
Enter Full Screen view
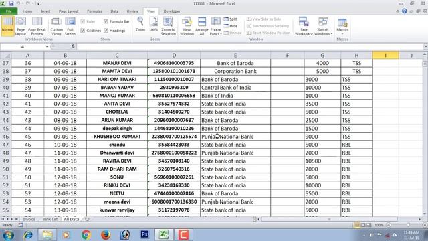70,26
